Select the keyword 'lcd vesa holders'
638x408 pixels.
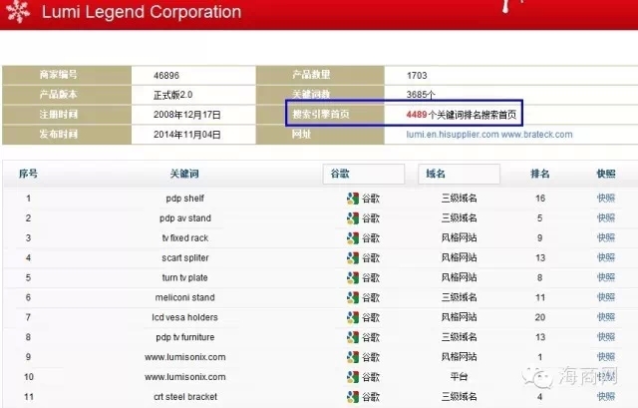point(184,317)
